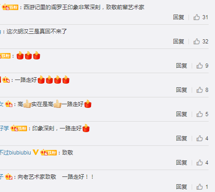Reply to the 致敬 comment
The height and width of the screenshot is (192, 215).
coord(182,163)
